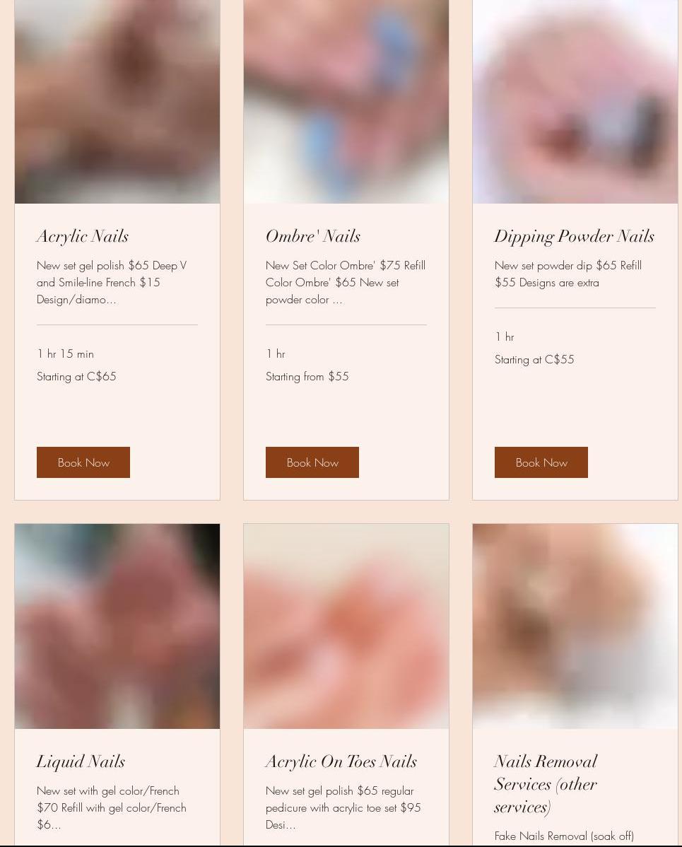Open the Ombre' Nails title link
Screen dimensions: 682x847
click(313, 236)
